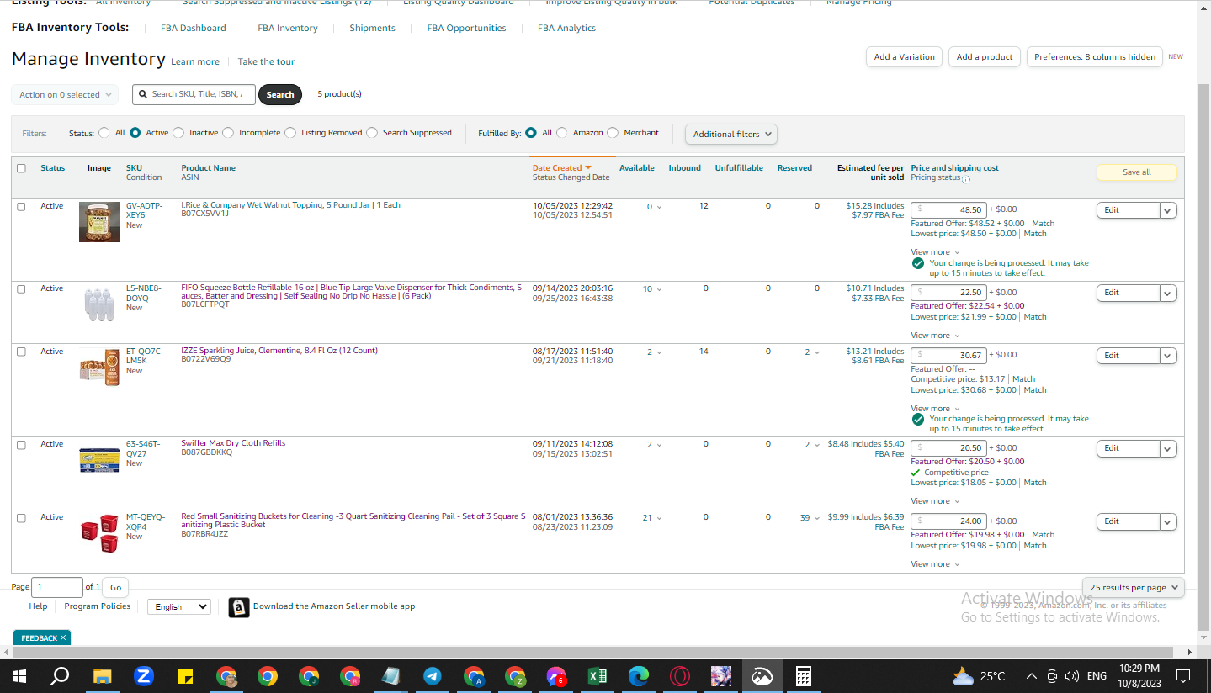Click the Pricing status info icon
This screenshot has height=693, width=1211.
(966, 179)
